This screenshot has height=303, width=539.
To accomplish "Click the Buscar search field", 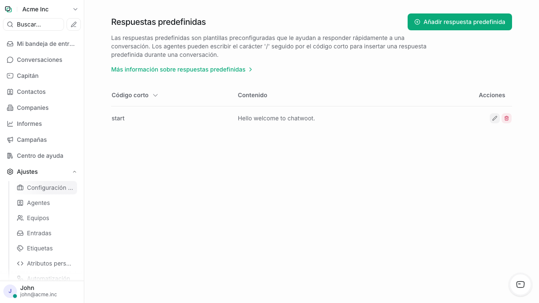I will tap(33, 24).
